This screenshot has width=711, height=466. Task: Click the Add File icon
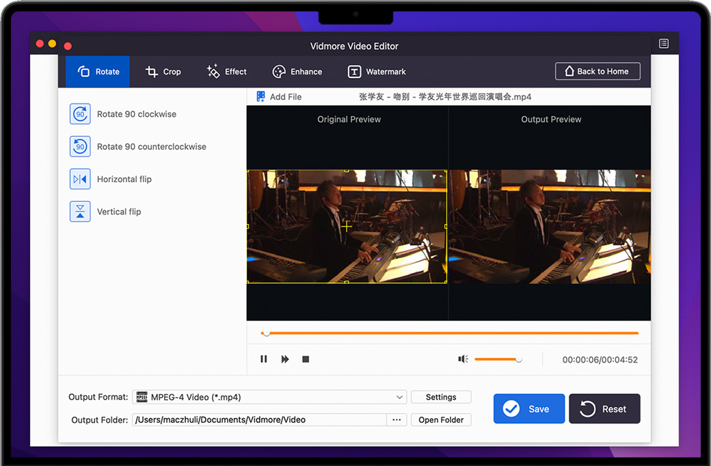point(260,97)
